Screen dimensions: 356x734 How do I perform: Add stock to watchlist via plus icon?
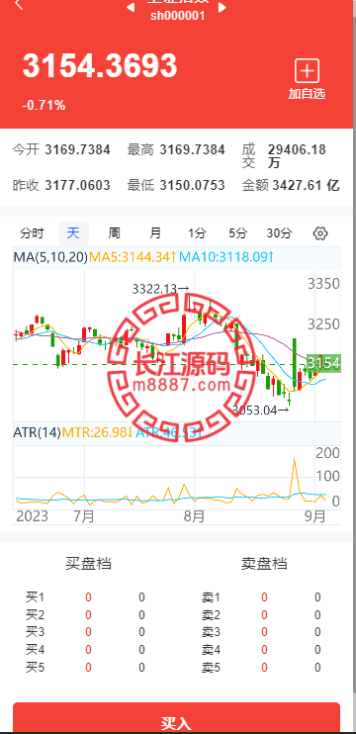[307, 70]
